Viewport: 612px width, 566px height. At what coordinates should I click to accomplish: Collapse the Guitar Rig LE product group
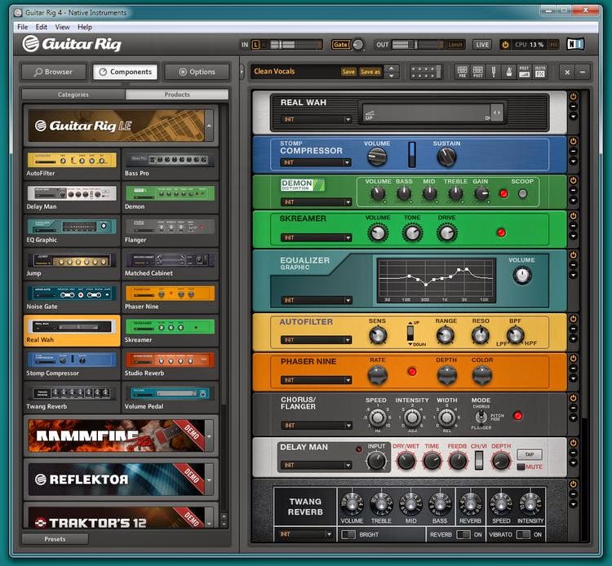pos(209,126)
